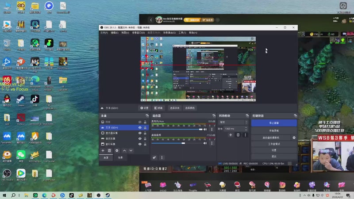Open the View menu in OBS
This screenshot has width=354, height=199.
coord(125,33)
